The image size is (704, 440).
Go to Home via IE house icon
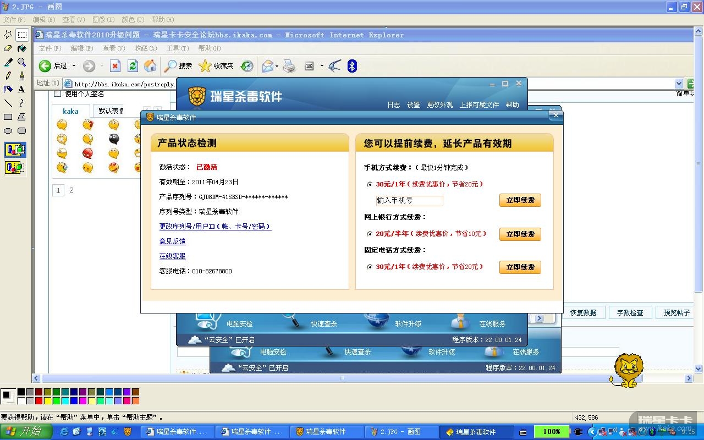(x=150, y=66)
